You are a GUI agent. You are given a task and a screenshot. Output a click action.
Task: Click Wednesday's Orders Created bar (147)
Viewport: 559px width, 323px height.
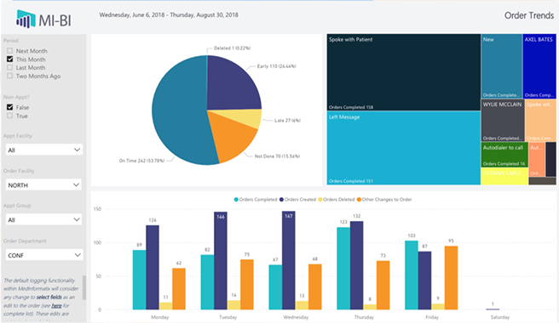pos(288,260)
